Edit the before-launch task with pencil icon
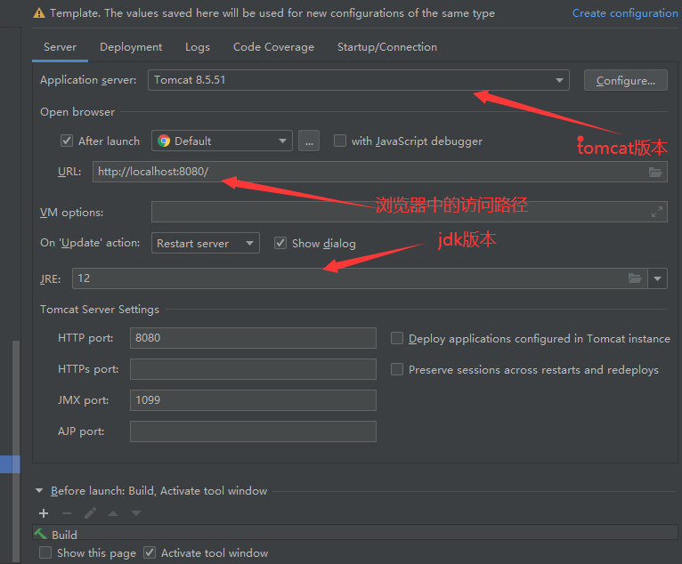Image resolution: width=682 pixels, height=564 pixels. [x=90, y=513]
